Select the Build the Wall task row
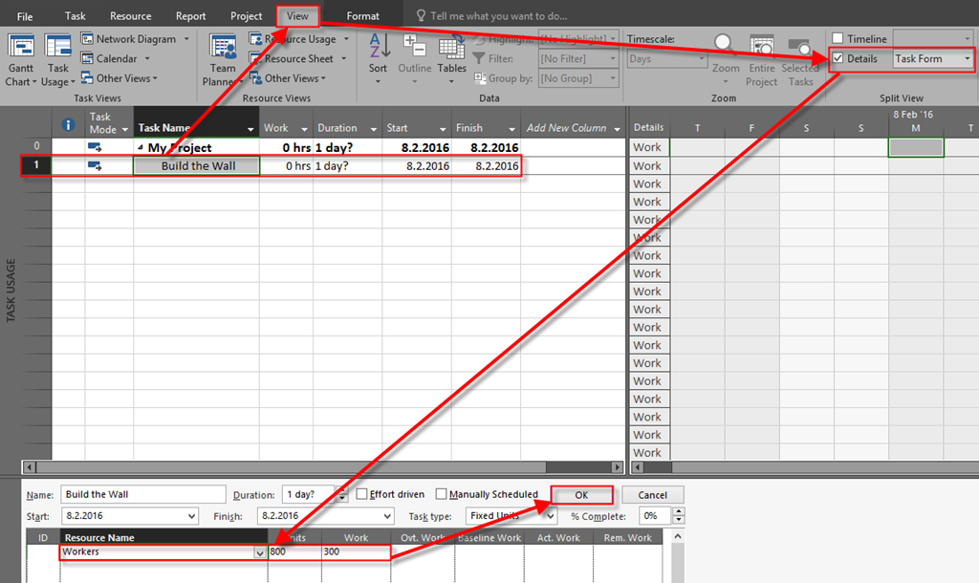This screenshot has width=979, height=583. [x=197, y=166]
